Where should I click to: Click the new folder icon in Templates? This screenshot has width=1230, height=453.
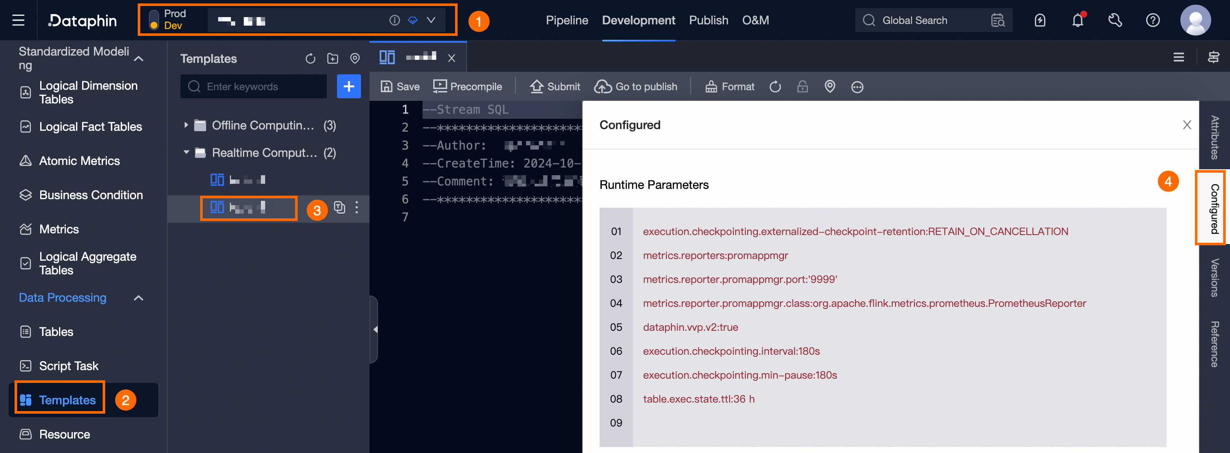332,59
